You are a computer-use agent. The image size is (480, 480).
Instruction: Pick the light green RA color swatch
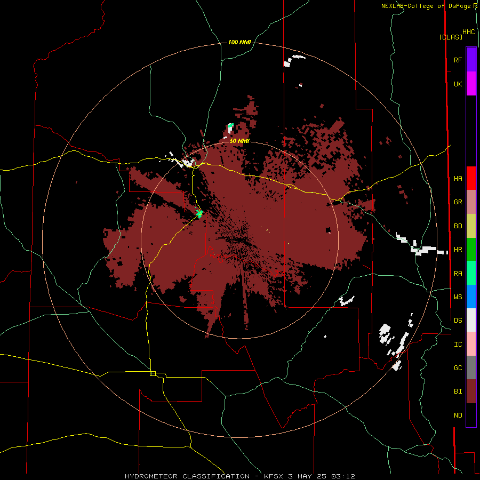click(471, 273)
